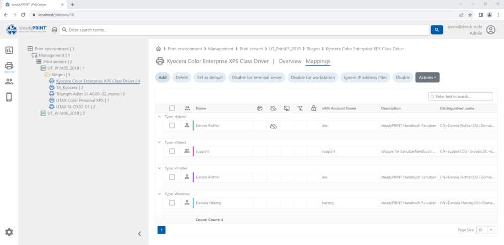Image resolution: width=504 pixels, height=245 pixels.
Task: Sort by the lock column icon
Action: [x=313, y=108]
